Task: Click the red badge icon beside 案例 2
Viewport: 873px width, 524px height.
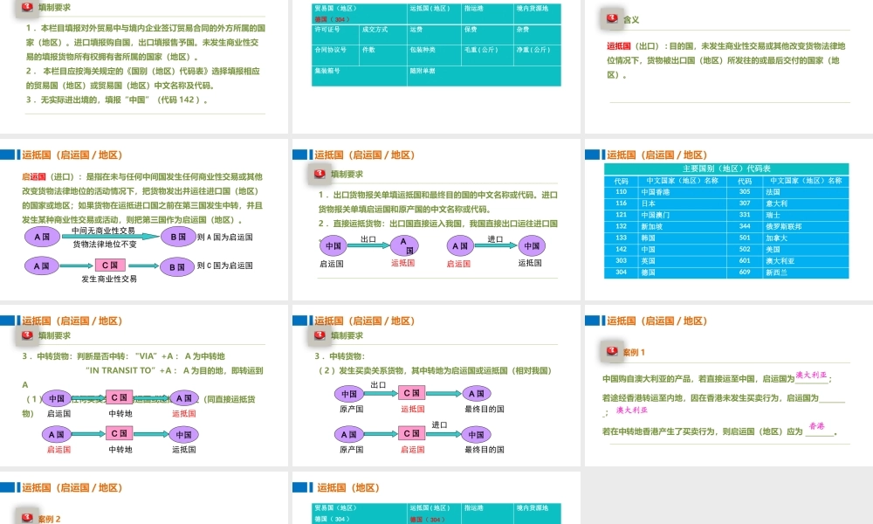Action: [x=27, y=517]
